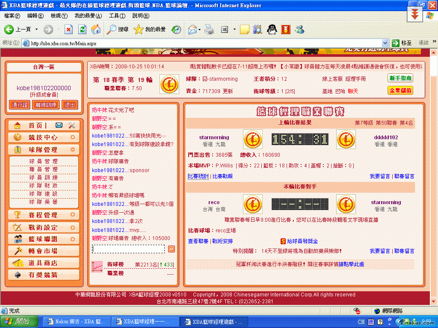438x328 pixels.
Task: Open the 檢視(V) menu
Action: [x=59, y=16]
